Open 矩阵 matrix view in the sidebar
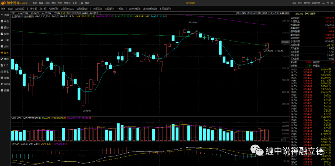The height and width of the screenshot is (166, 335). click(5, 59)
